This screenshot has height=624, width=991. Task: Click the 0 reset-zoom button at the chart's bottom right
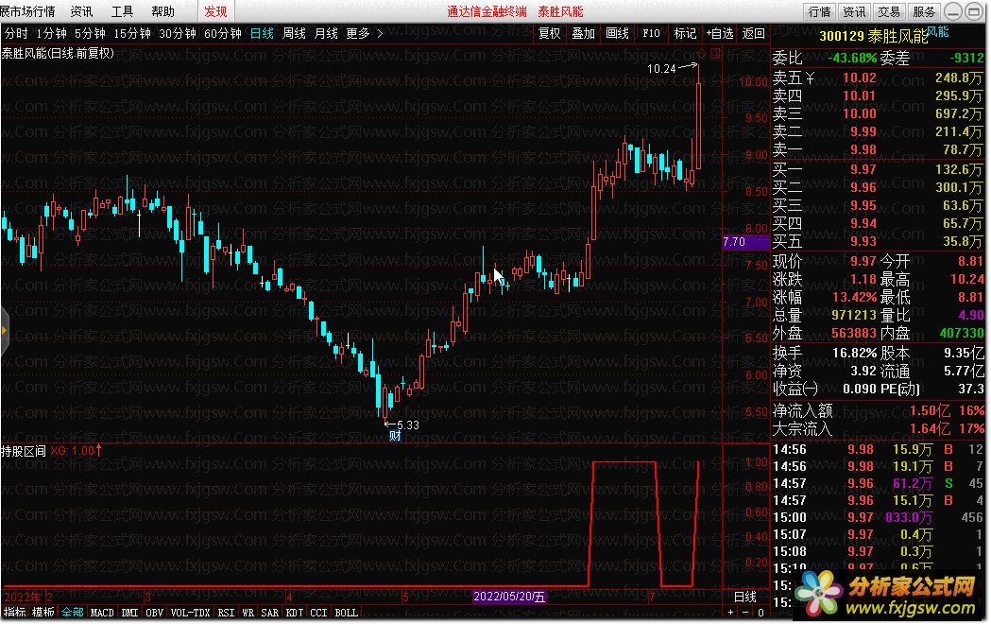tap(760, 612)
